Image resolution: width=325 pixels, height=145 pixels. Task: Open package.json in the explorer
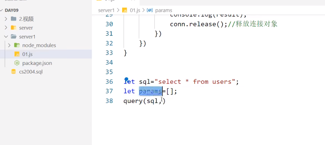(37, 63)
